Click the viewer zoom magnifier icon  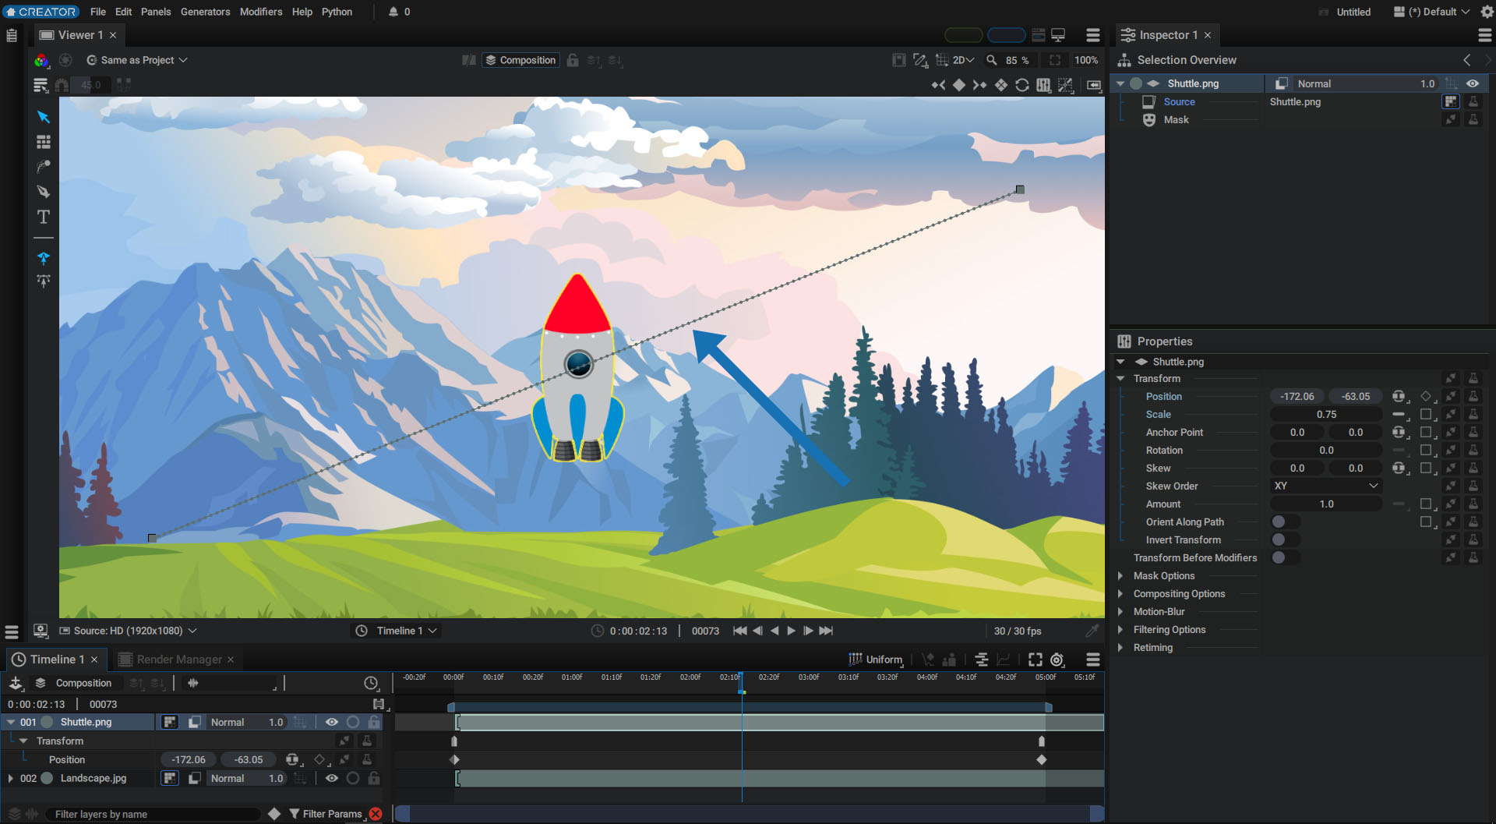tap(992, 60)
